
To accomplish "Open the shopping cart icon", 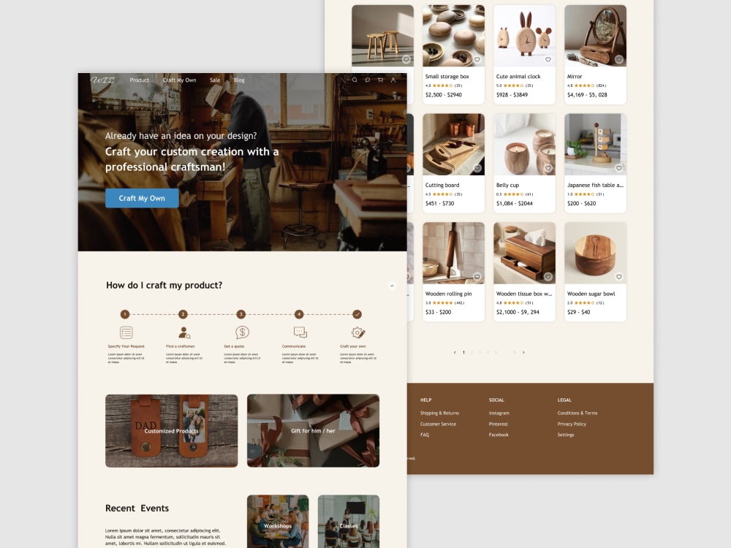I will click(x=380, y=80).
